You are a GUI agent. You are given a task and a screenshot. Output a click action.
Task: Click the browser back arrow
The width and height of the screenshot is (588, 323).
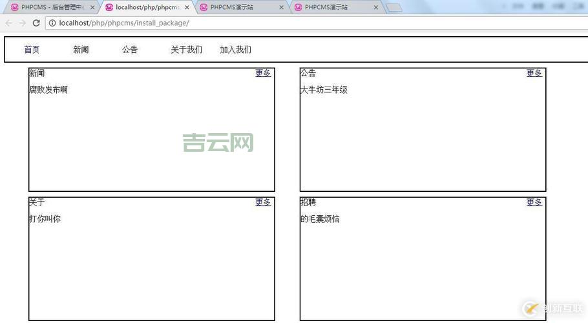coord(8,23)
